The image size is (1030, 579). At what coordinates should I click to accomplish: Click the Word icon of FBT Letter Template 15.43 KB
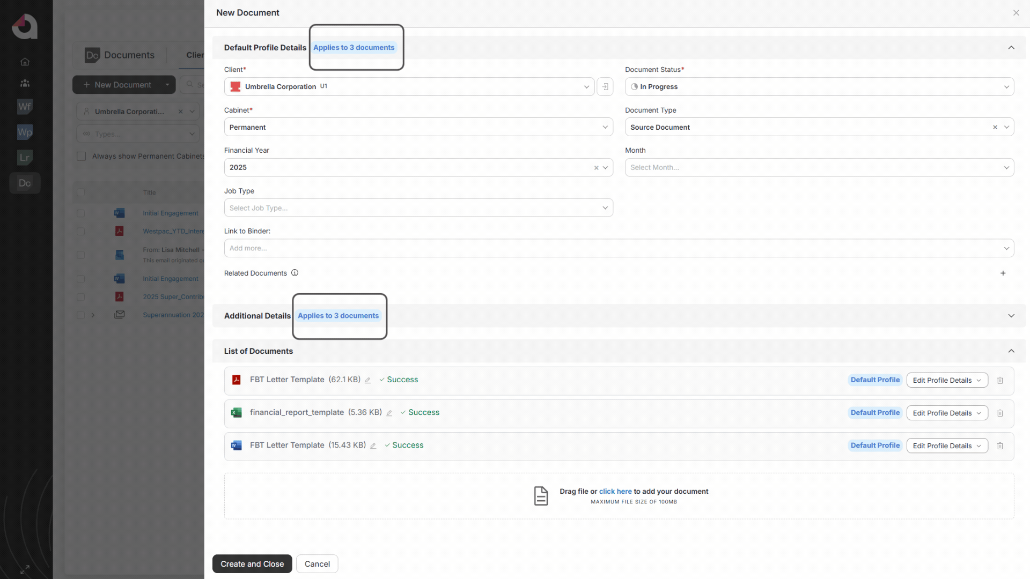236,445
